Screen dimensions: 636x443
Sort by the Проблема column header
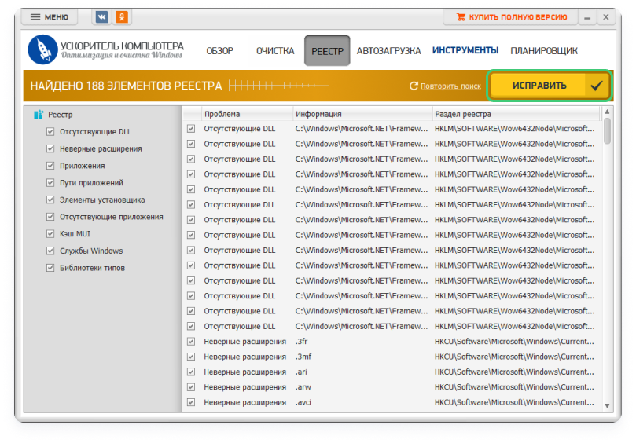click(x=247, y=114)
